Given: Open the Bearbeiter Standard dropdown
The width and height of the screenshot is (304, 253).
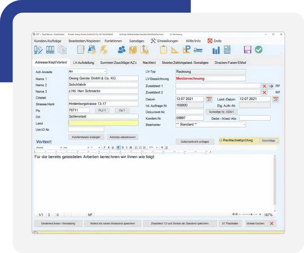Looking at the screenshot, I should [244, 125].
